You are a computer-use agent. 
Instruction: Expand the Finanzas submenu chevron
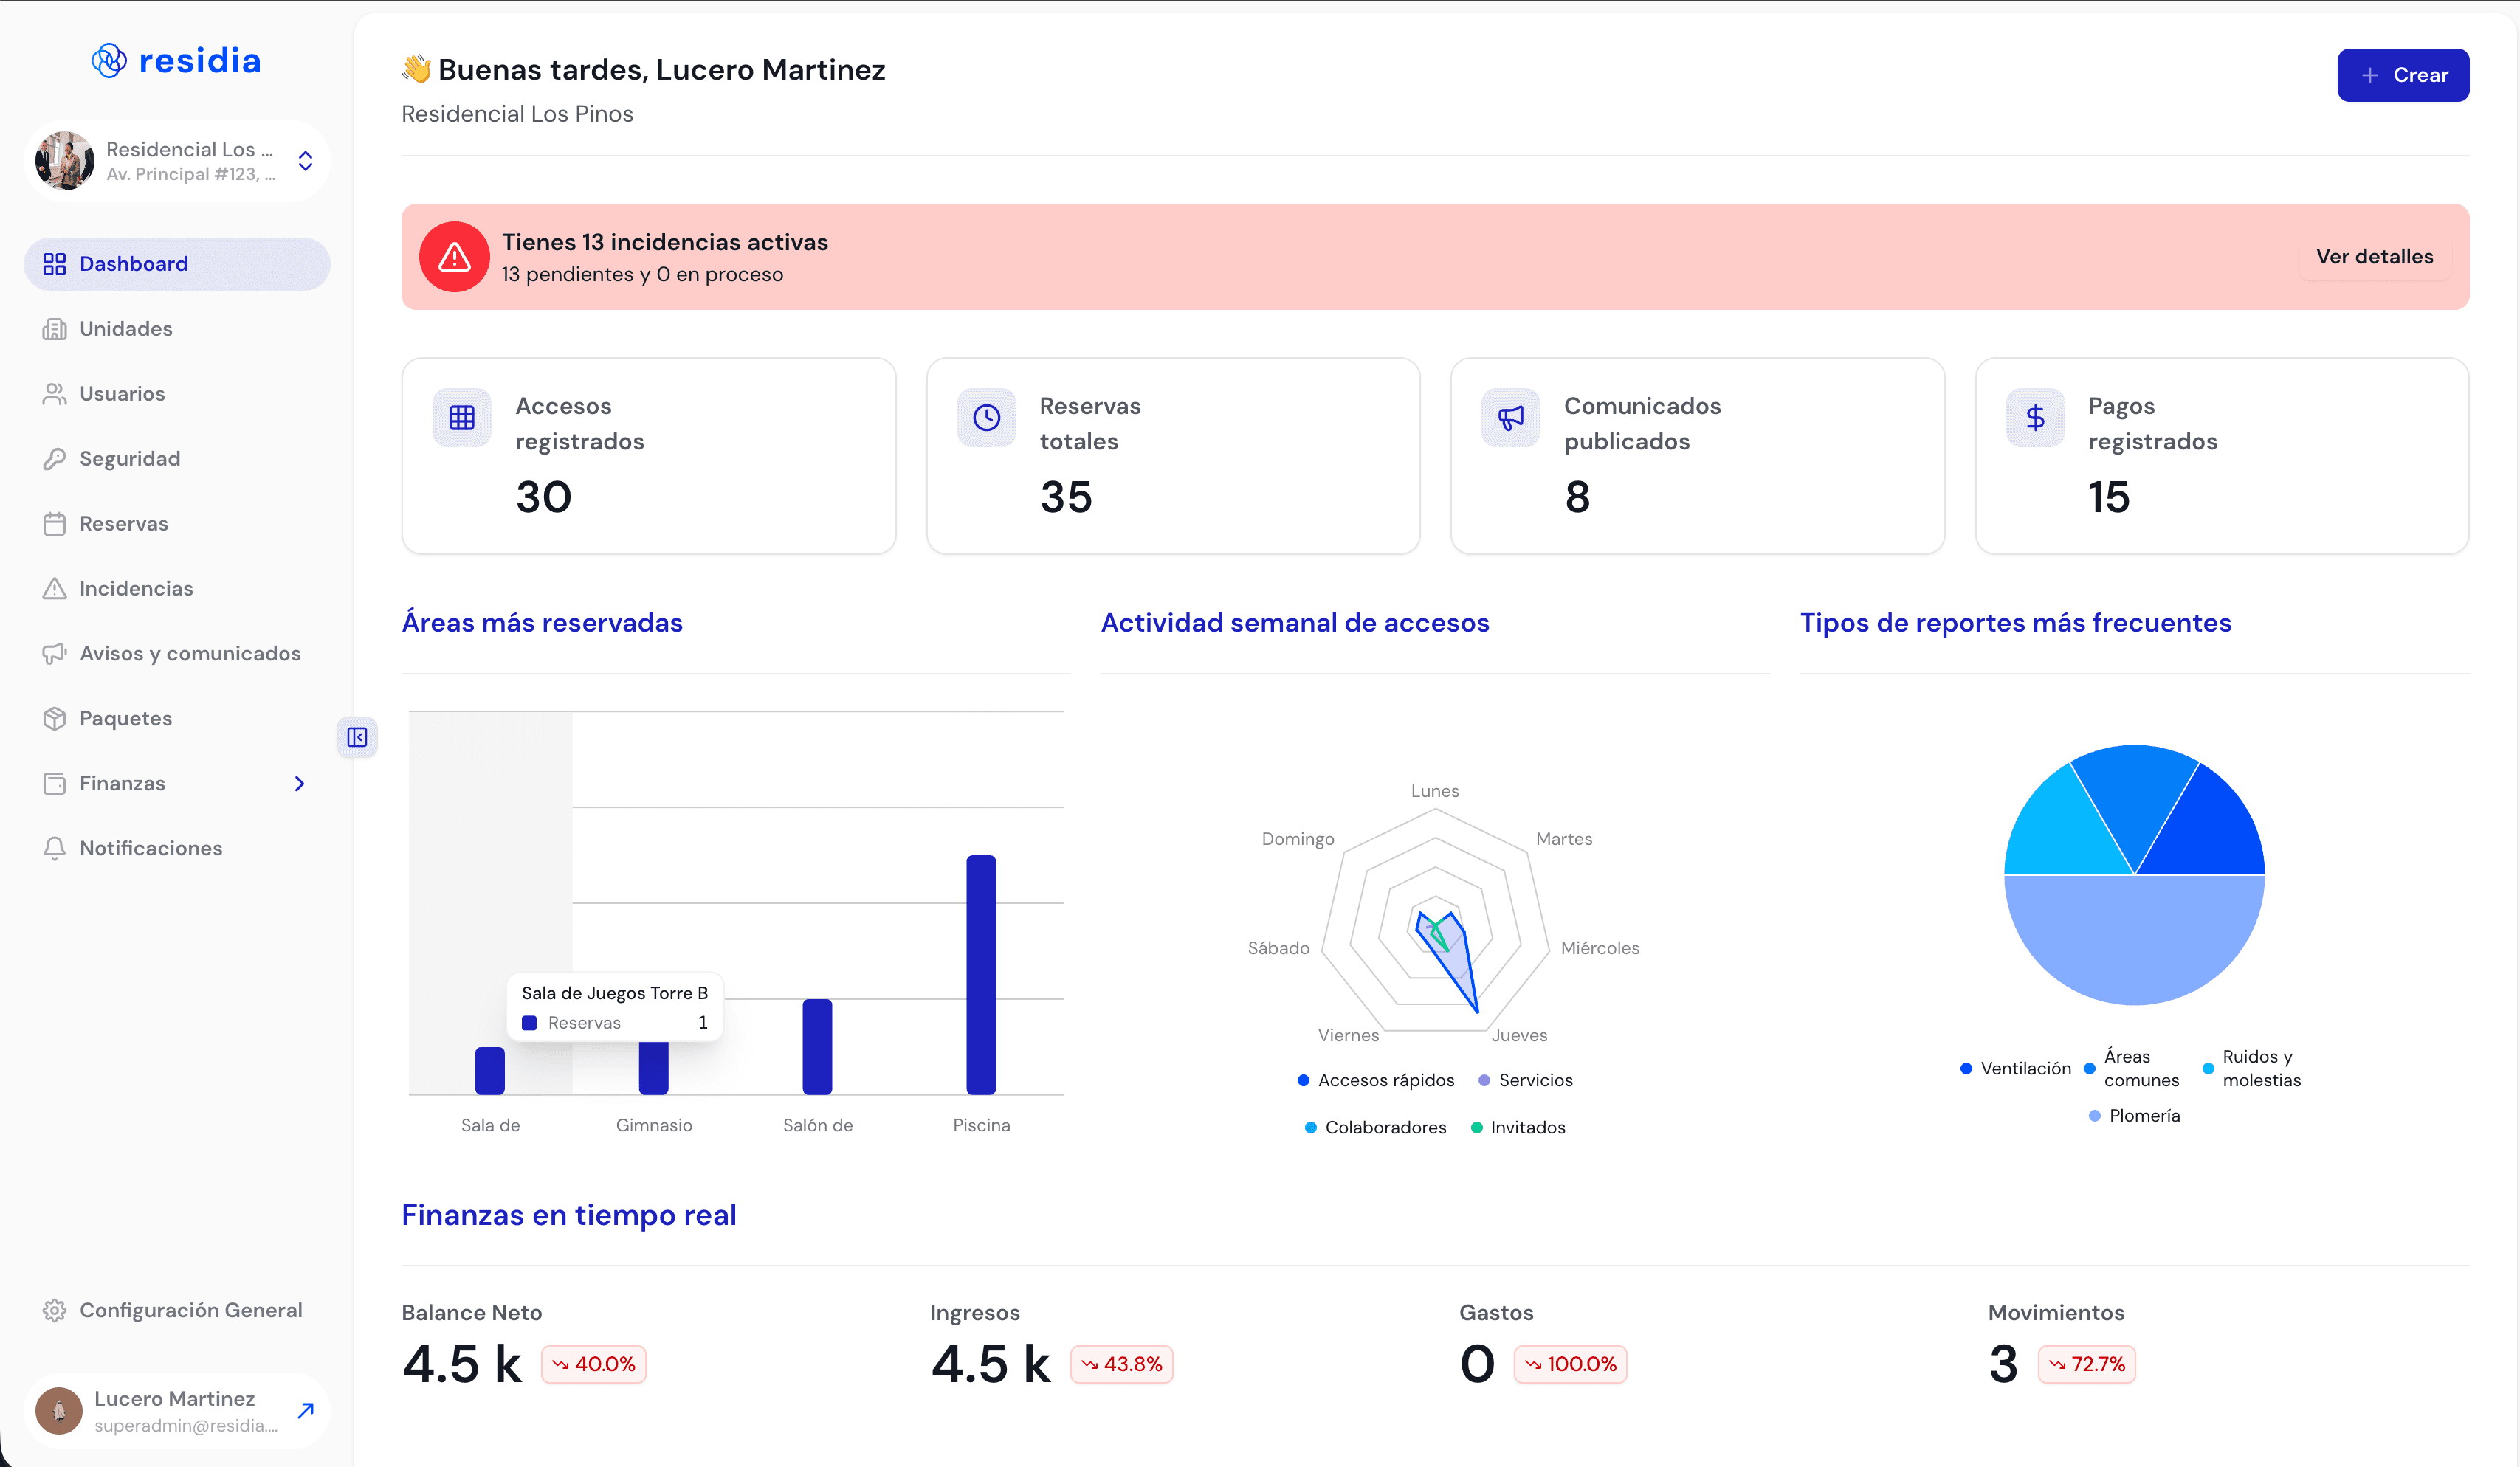pos(299,783)
